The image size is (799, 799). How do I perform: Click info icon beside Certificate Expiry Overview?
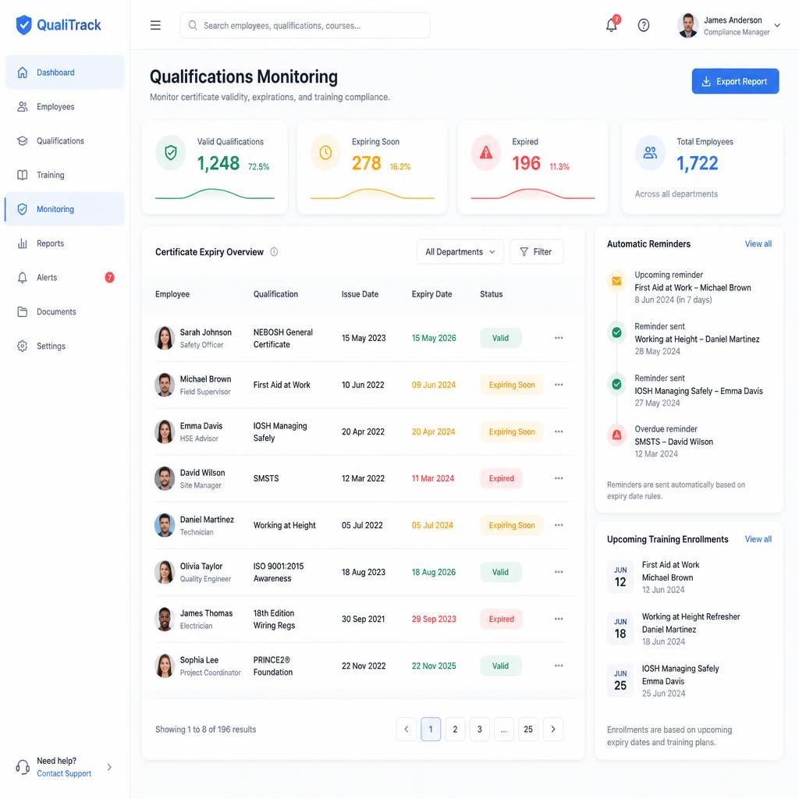tap(274, 252)
